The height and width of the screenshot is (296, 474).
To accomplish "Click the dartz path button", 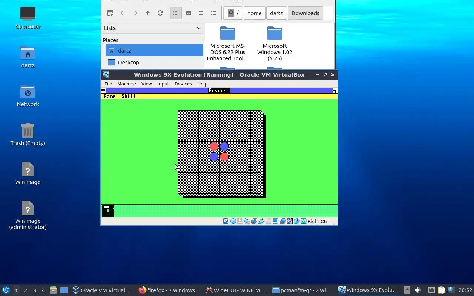I will click(276, 13).
